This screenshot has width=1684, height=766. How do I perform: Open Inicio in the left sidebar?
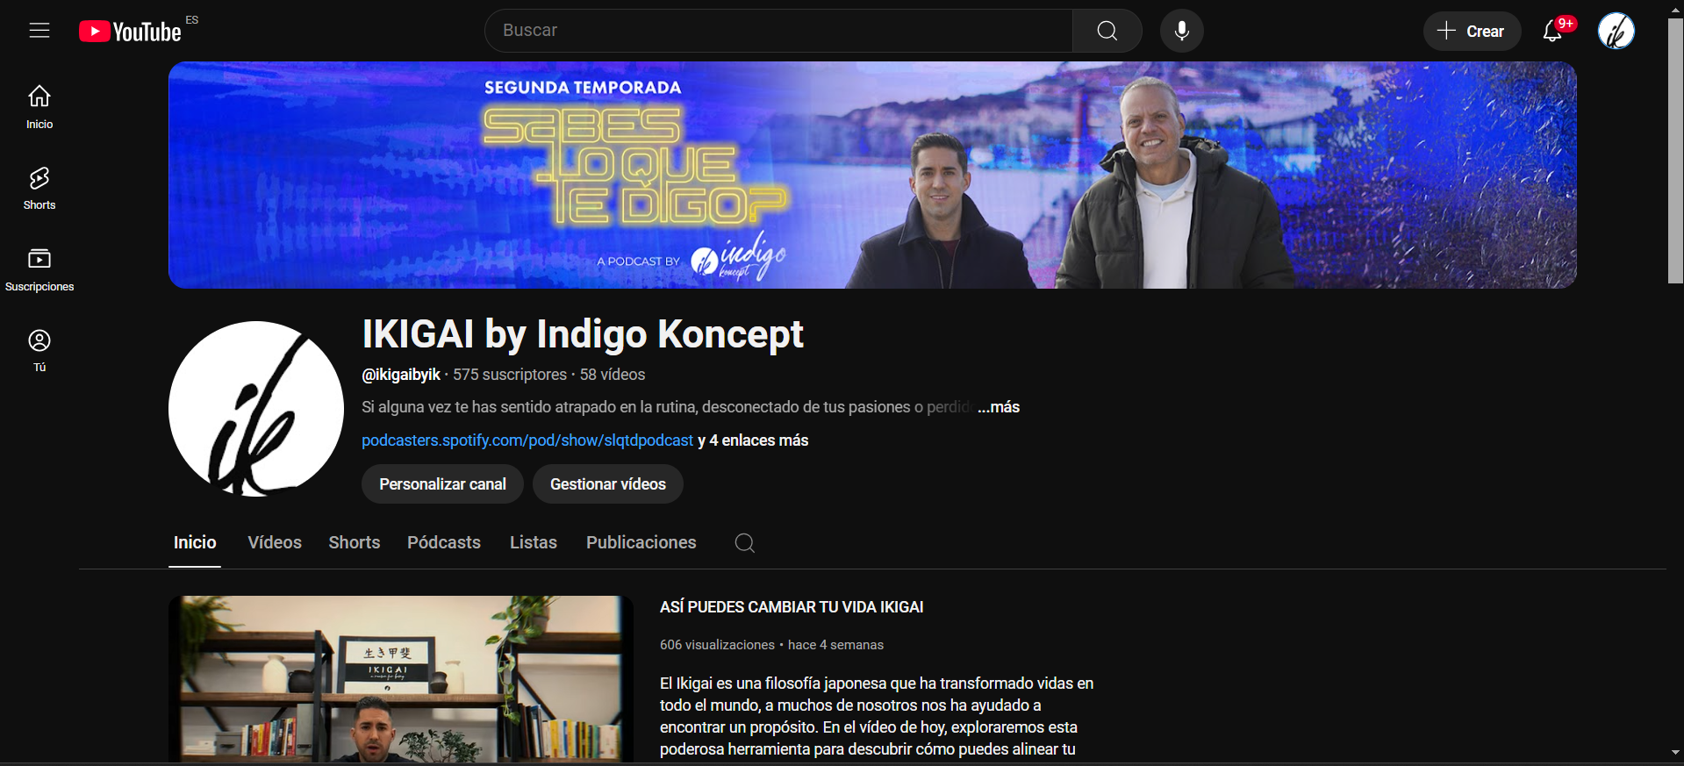tap(39, 106)
